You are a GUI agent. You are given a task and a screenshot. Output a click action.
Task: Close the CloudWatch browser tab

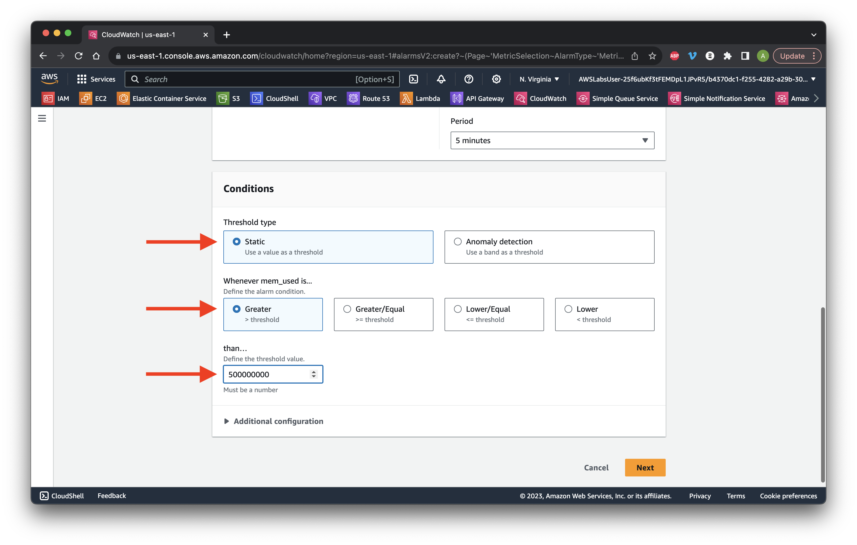click(205, 35)
